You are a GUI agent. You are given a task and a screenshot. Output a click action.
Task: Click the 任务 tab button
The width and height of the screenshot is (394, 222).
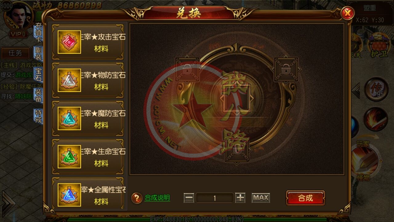[15, 53]
